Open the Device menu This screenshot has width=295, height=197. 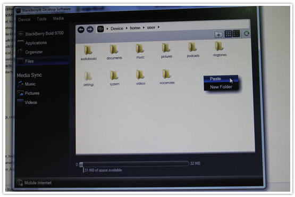point(24,19)
